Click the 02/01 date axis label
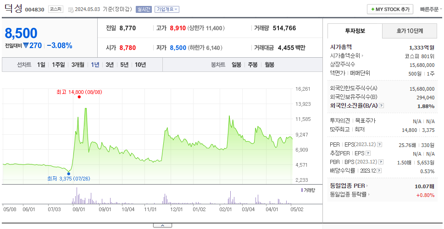This screenshot has height=229, width=444. 226,209
